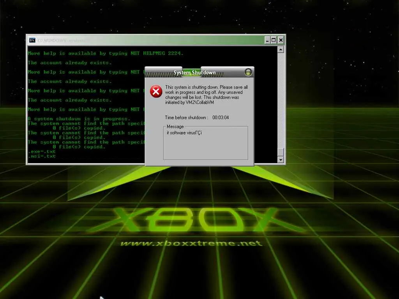Click the red error icon in System Shutdown
The image size is (399, 299).
tap(156, 91)
